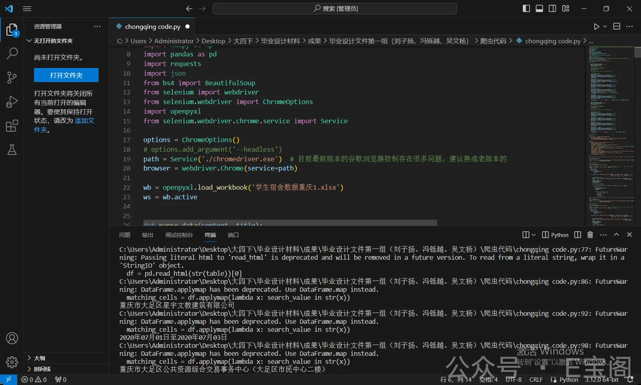Expand the 时间线 timeline section
Viewport: 641px width, 385px height.
[x=42, y=369]
